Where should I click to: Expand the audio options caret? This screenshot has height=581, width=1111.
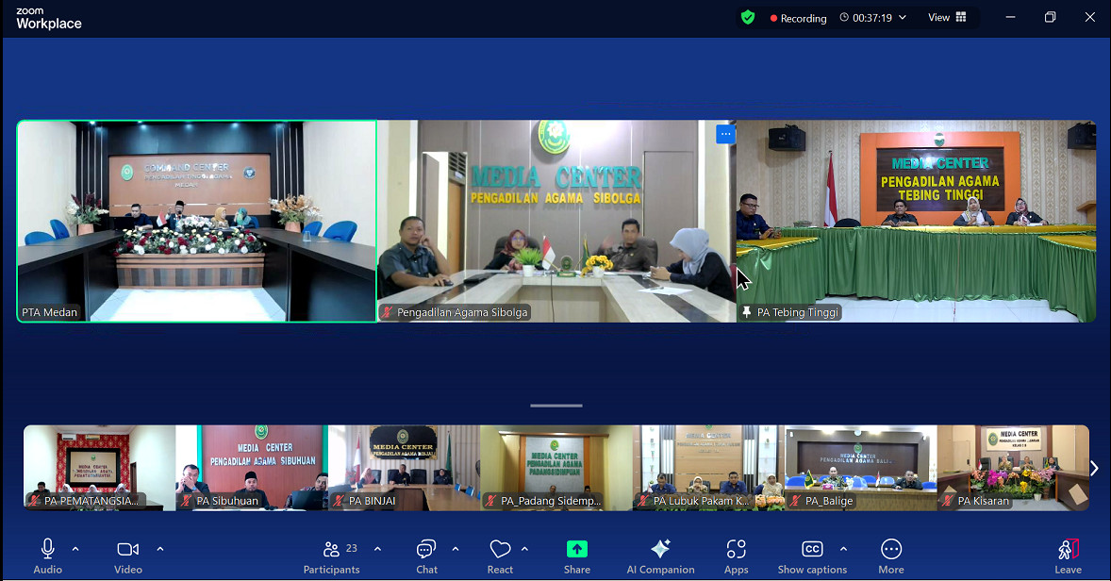click(75, 549)
